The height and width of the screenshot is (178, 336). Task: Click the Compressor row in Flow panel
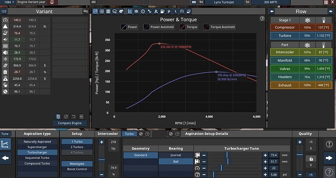point(301,27)
